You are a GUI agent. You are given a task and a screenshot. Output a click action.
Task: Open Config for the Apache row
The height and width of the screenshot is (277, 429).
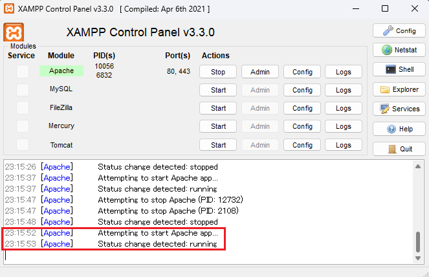302,72
